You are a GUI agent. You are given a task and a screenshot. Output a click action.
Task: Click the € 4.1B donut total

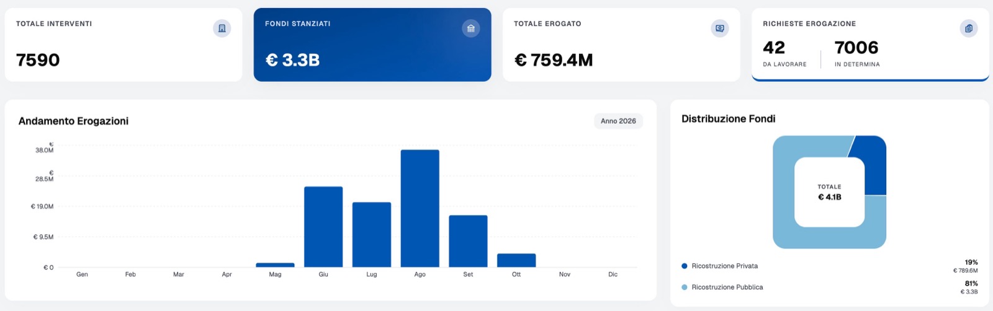pos(830,197)
